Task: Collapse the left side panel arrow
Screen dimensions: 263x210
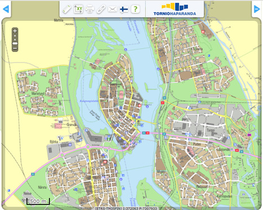Action: [x=6, y=9]
